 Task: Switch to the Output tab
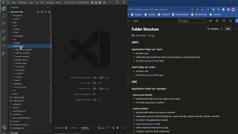[74, 128]
